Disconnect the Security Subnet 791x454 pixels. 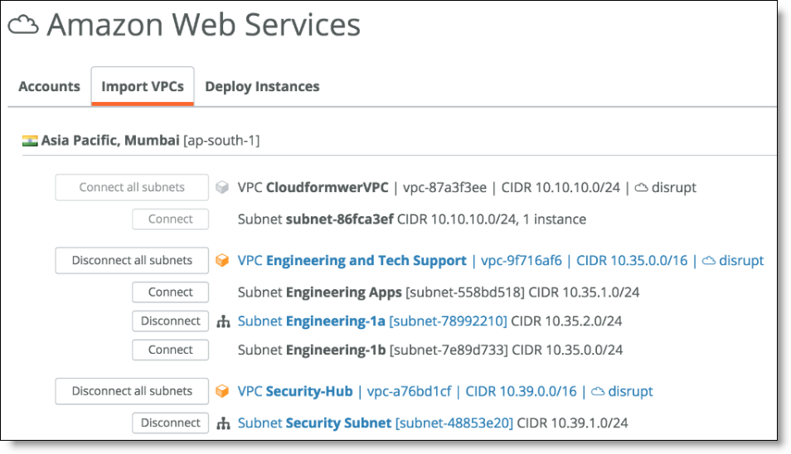tap(171, 423)
